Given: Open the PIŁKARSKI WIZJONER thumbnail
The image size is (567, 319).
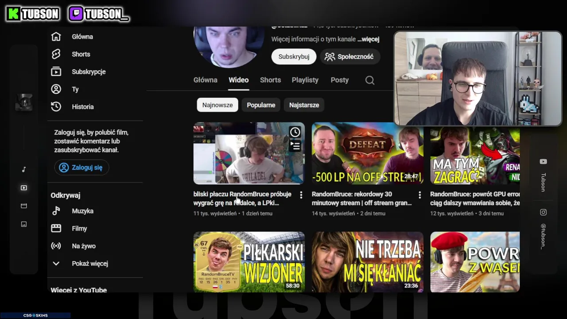Looking at the screenshot, I should (x=249, y=262).
